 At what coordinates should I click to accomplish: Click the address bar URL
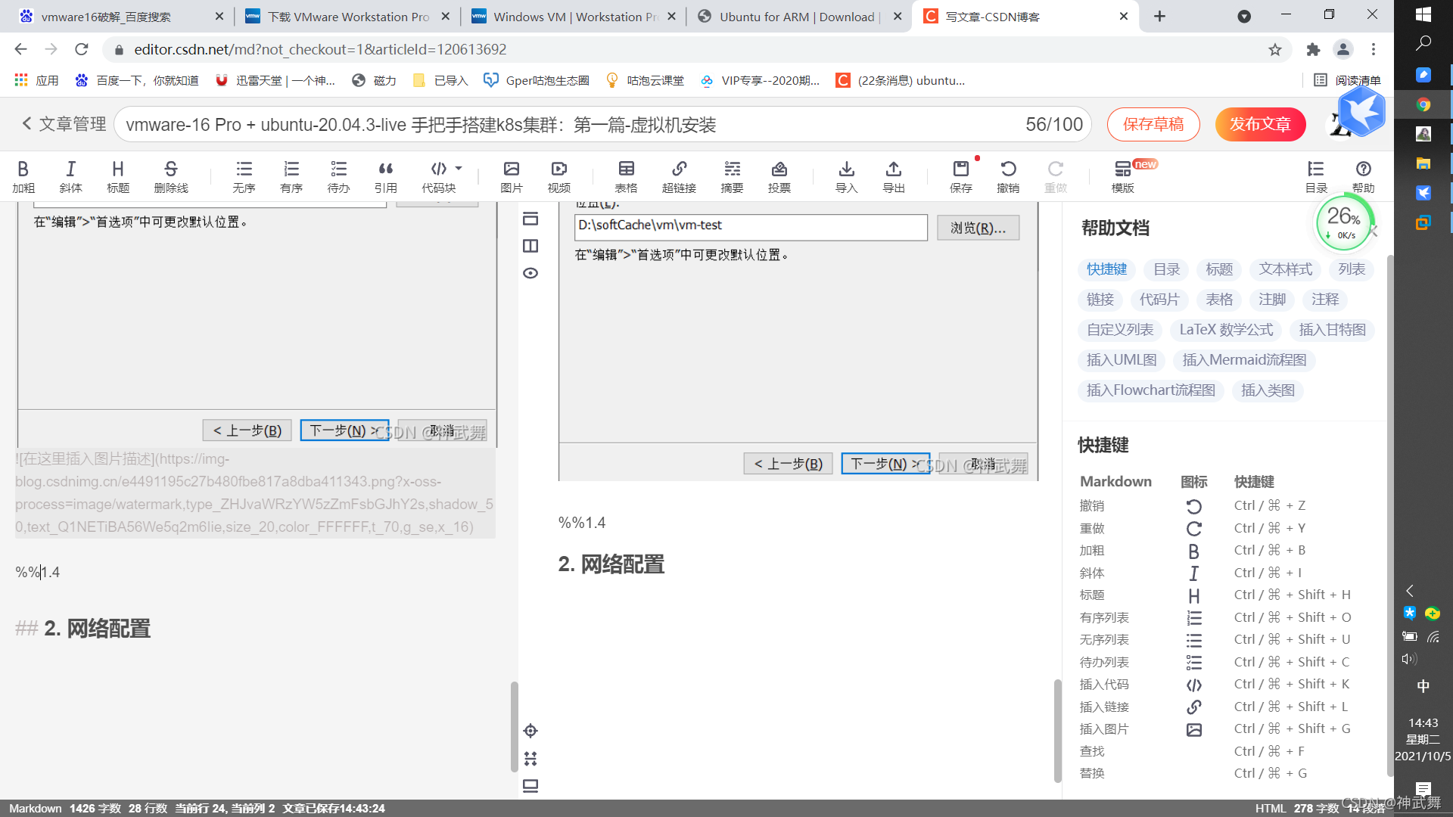pos(320,49)
